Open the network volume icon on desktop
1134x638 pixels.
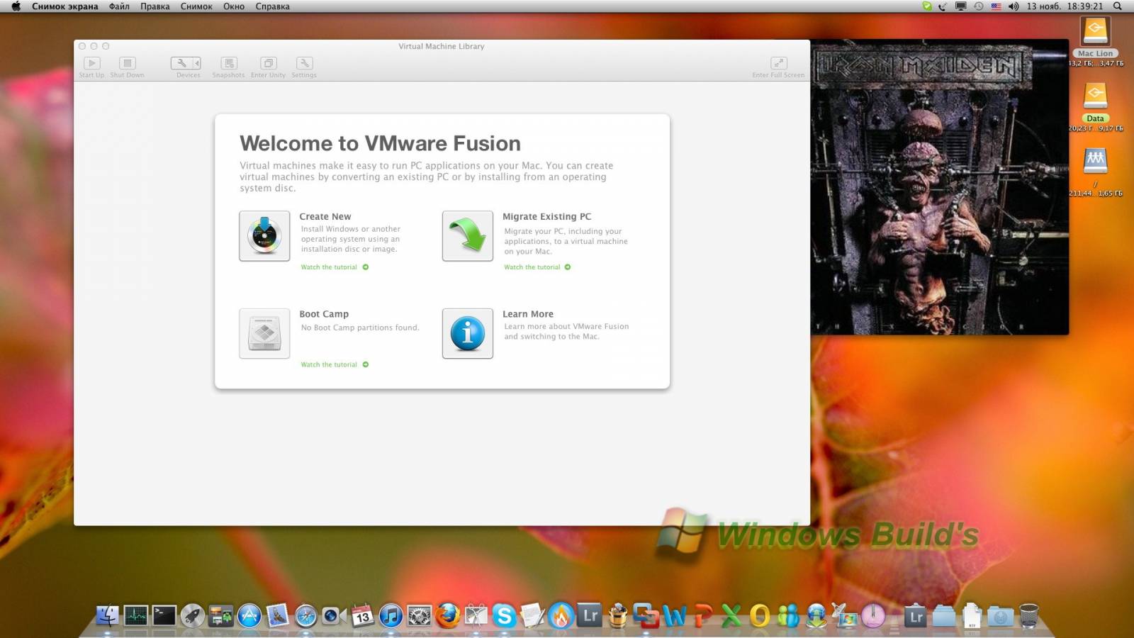click(x=1095, y=161)
